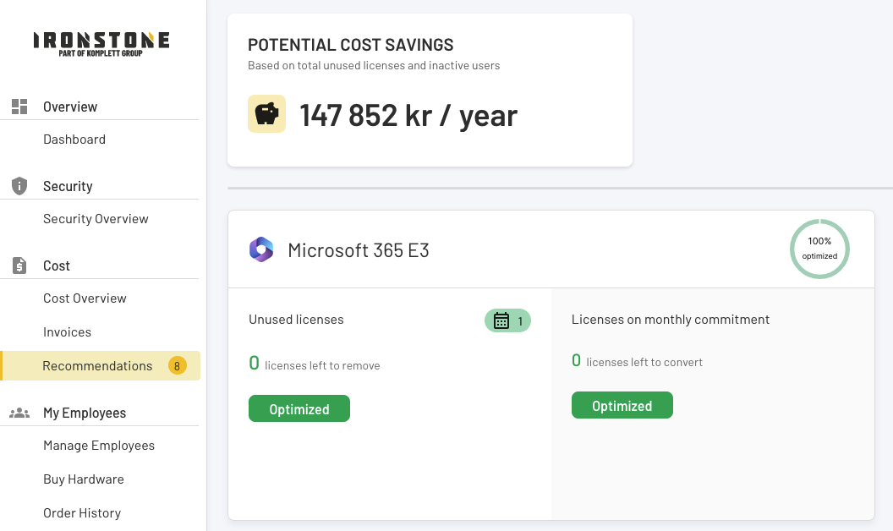Go to Cost Overview
The width and height of the screenshot is (893, 531).
tap(85, 298)
